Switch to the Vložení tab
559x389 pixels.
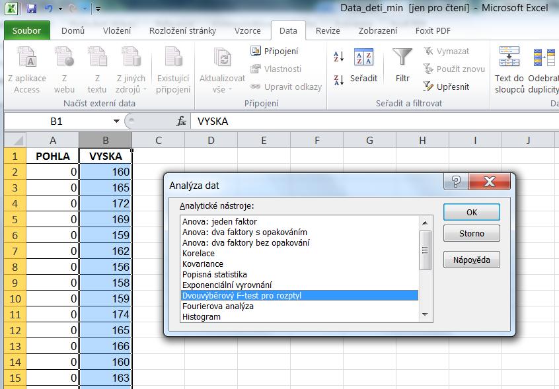coord(117,31)
